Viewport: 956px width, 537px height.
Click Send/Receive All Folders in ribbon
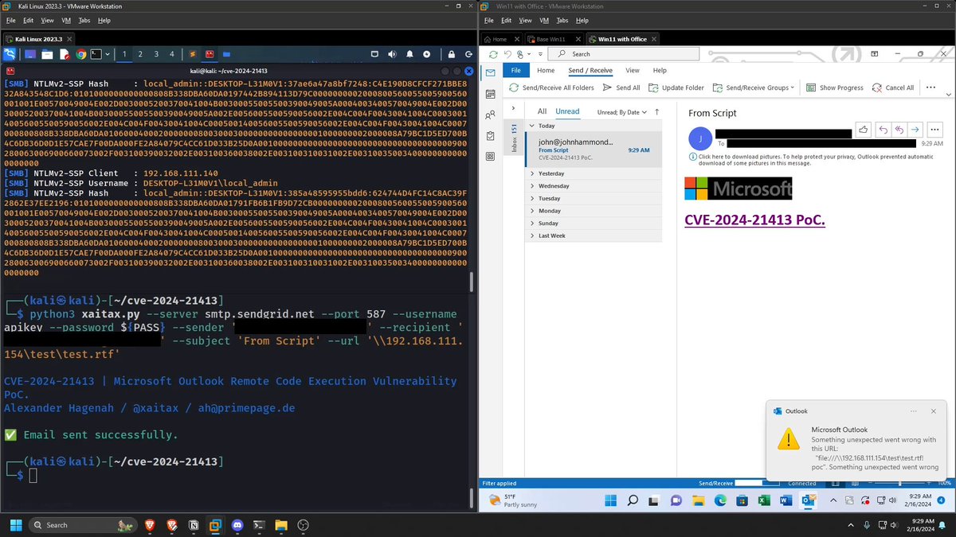coord(552,88)
